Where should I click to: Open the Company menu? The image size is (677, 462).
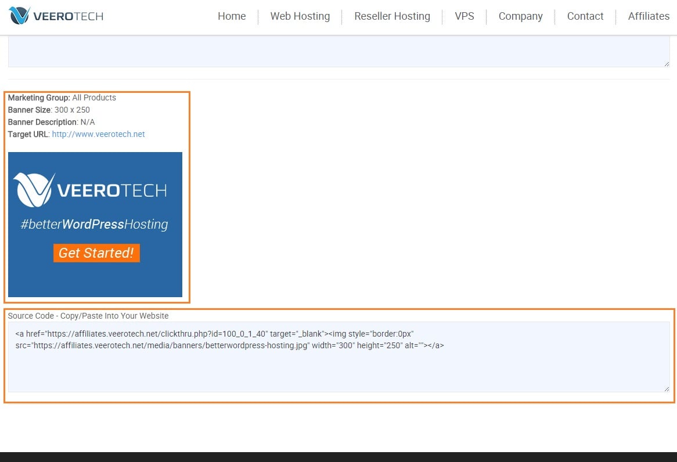click(520, 16)
